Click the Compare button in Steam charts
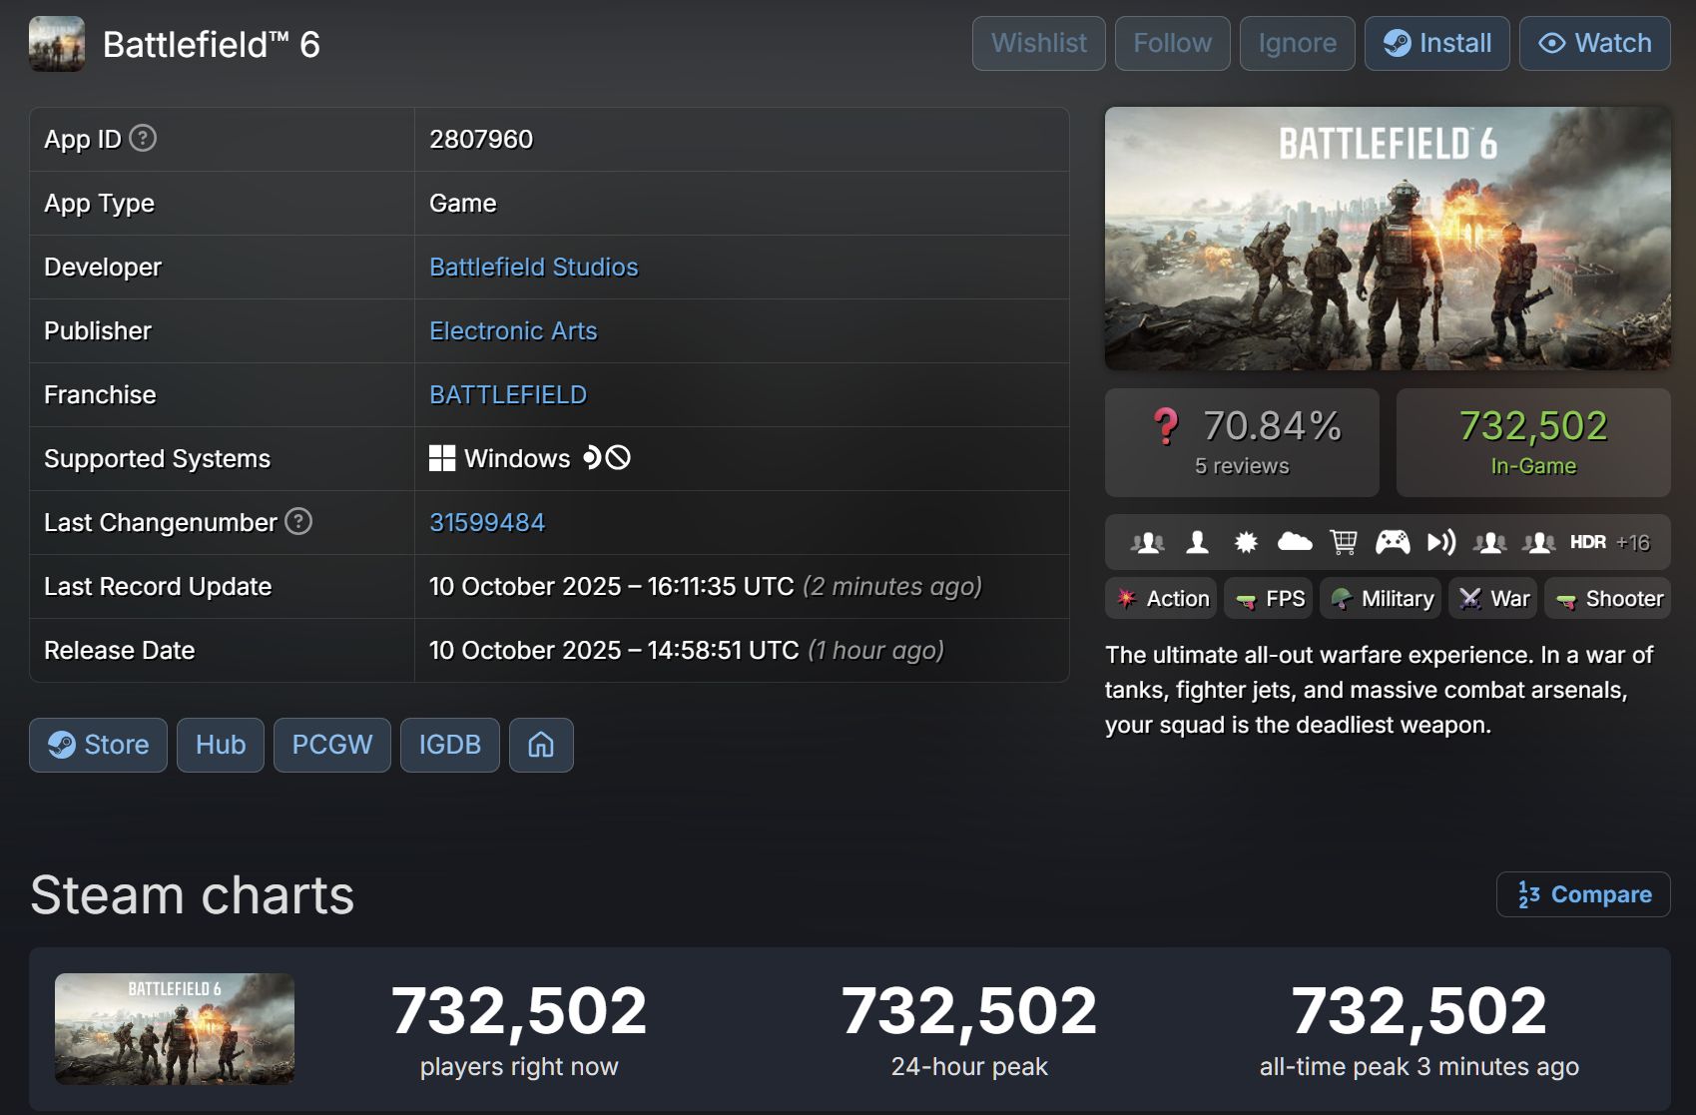This screenshot has width=1696, height=1115. click(x=1583, y=894)
